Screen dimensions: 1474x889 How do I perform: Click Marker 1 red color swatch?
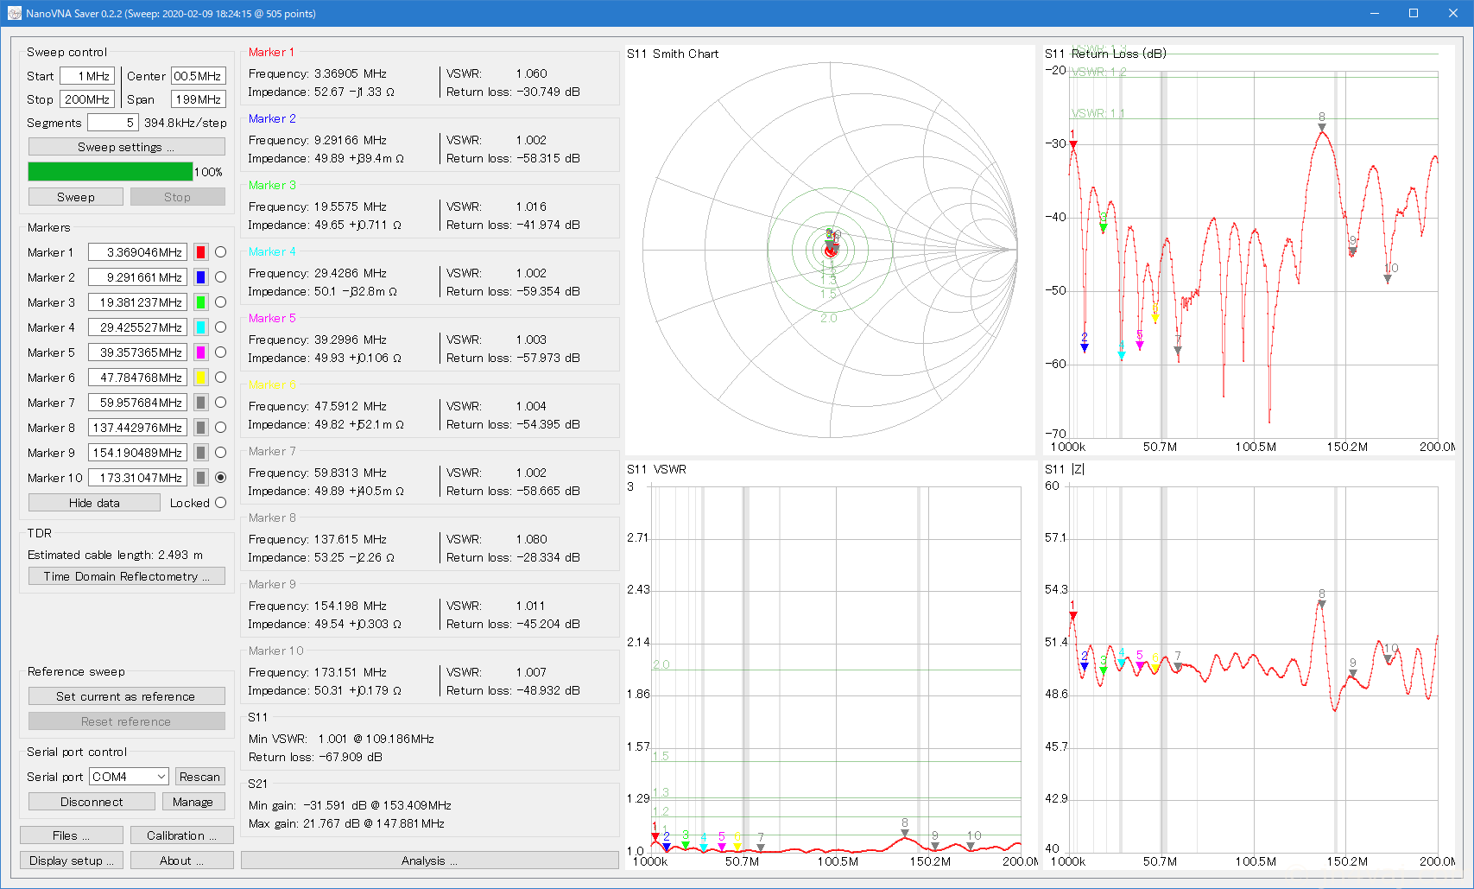point(200,252)
